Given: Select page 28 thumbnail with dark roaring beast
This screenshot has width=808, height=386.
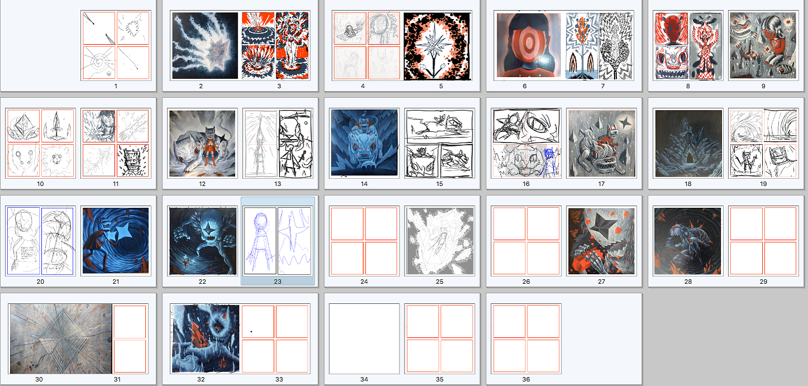Looking at the screenshot, I should point(688,241).
